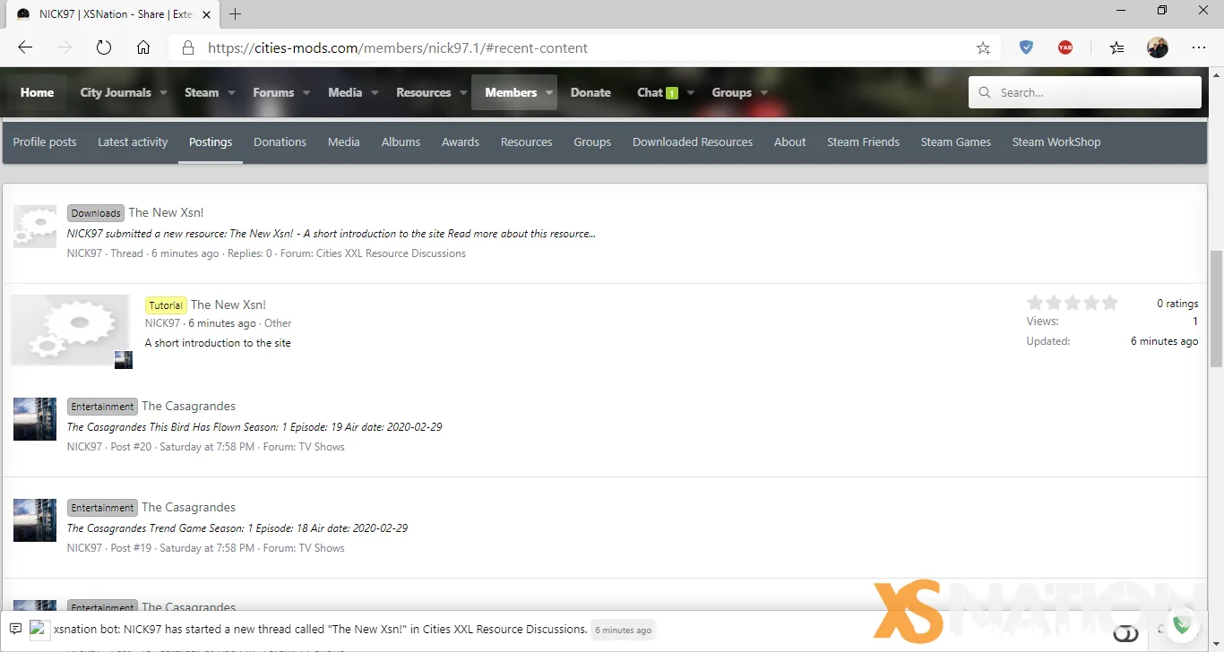Open browser profile avatar
Image resolution: width=1224 pixels, height=652 pixels.
1158,48
